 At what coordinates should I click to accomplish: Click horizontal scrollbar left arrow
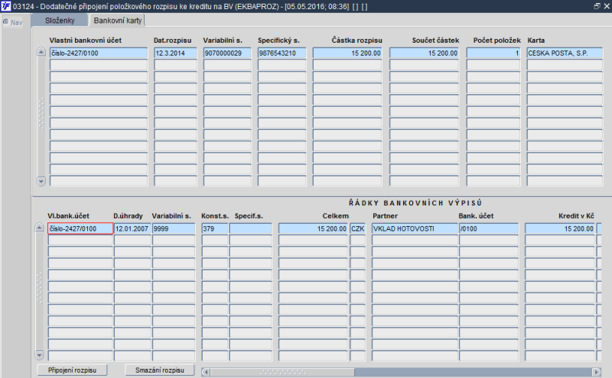(206, 372)
